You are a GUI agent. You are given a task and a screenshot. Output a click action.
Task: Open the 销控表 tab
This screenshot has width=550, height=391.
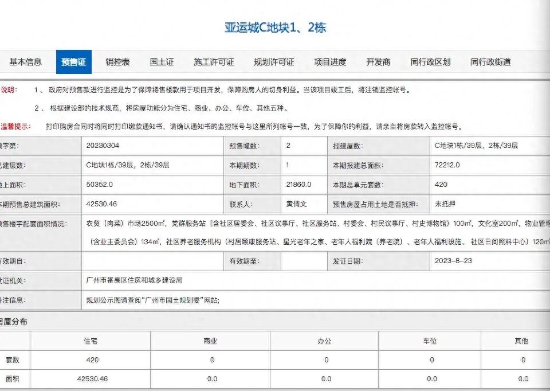pyautogui.click(x=118, y=62)
